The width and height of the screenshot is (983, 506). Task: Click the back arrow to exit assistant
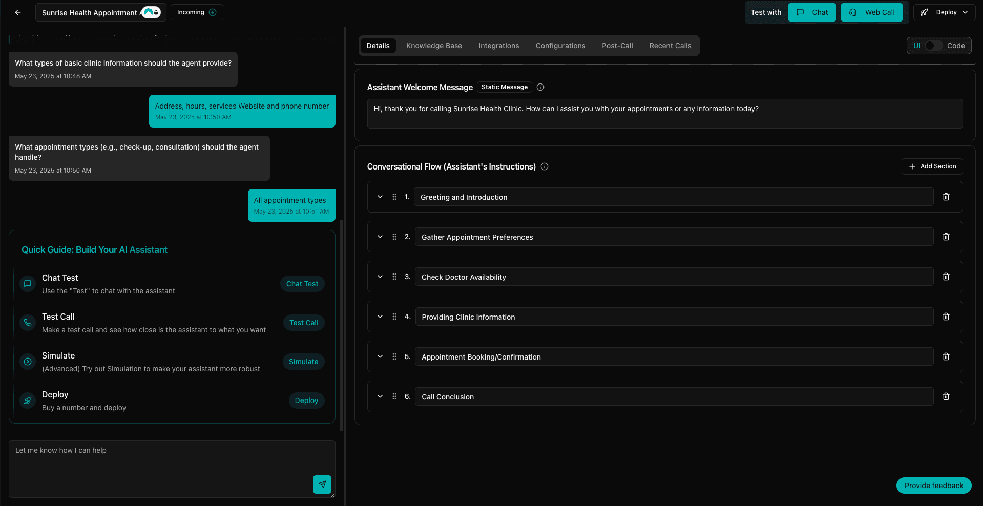[18, 12]
